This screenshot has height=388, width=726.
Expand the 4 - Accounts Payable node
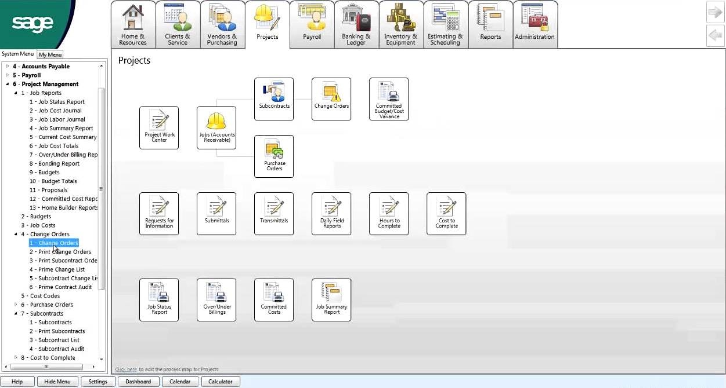[8, 67]
